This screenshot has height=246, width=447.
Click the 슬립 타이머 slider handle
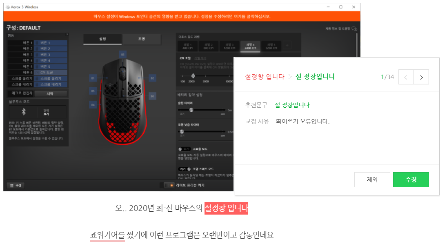(191, 110)
